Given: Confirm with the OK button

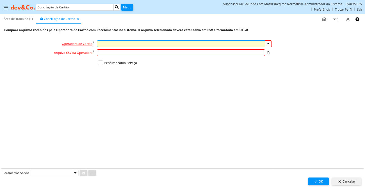Looking at the screenshot, I should tap(318, 181).
